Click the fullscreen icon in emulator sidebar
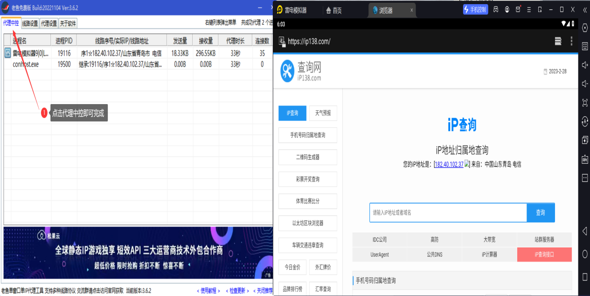 point(585,102)
